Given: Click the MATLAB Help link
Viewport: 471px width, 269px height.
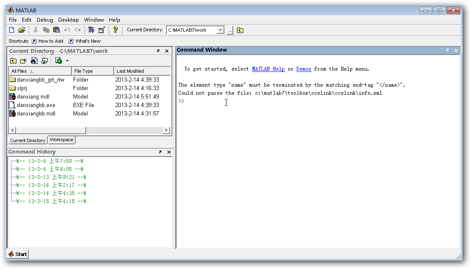Looking at the screenshot, I should (268, 69).
